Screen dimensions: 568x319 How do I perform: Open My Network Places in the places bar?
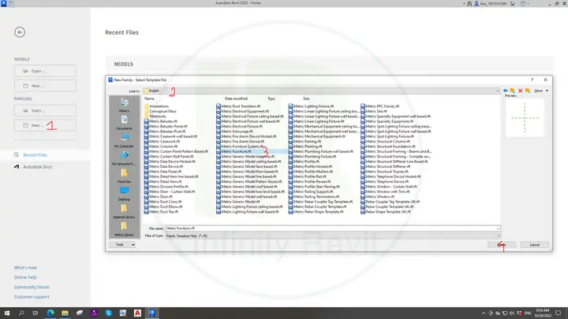coord(124,158)
